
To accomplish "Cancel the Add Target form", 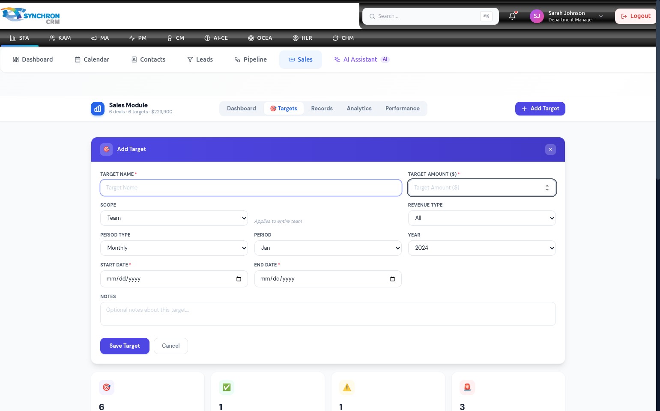I will point(170,346).
